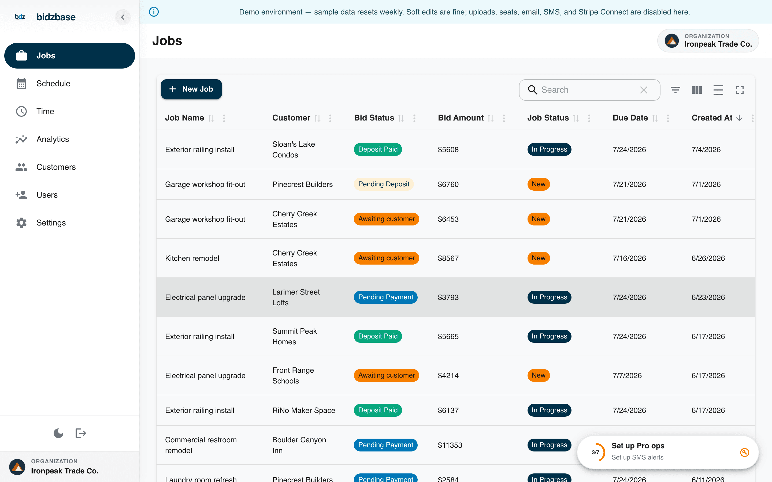
Task: Toggle dark mode with moon icon
Action: click(x=58, y=433)
